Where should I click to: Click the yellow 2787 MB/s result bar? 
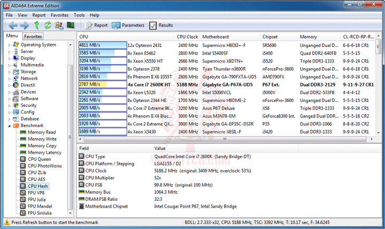pyautogui.click(x=103, y=84)
